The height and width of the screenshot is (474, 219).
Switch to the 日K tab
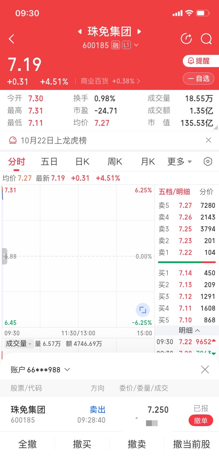coord(82,161)
